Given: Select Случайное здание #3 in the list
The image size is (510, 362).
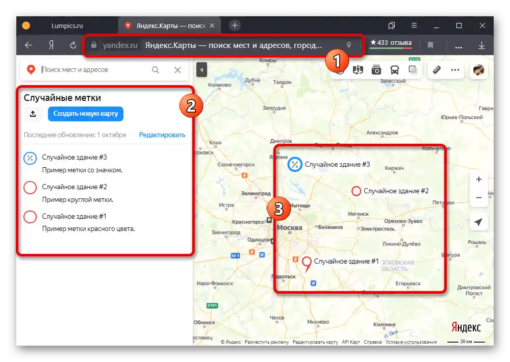Looking at the screenshot, I should tap(74, 158).
